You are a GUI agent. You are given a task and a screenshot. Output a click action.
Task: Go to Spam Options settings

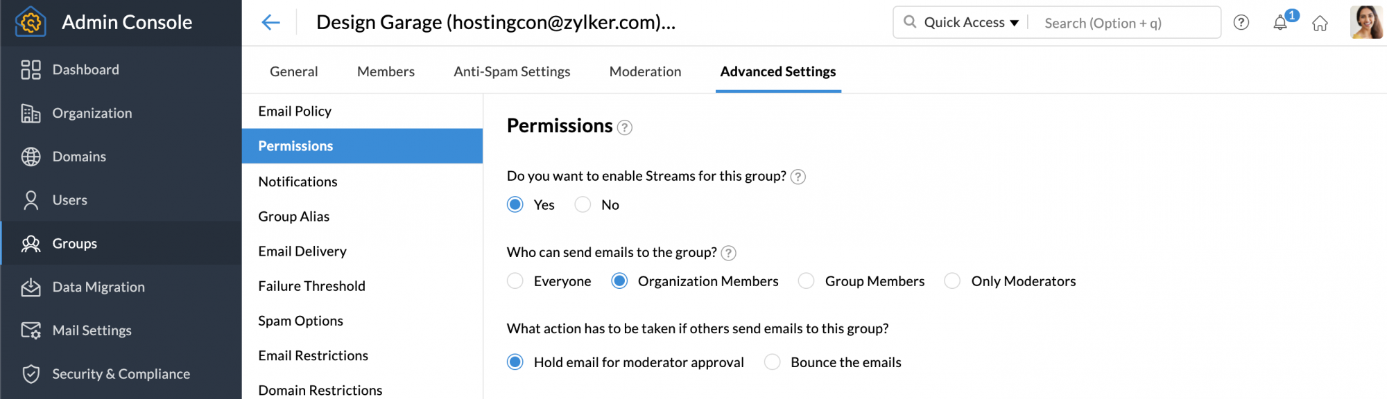pyautogui.click(x=300, y=321)
